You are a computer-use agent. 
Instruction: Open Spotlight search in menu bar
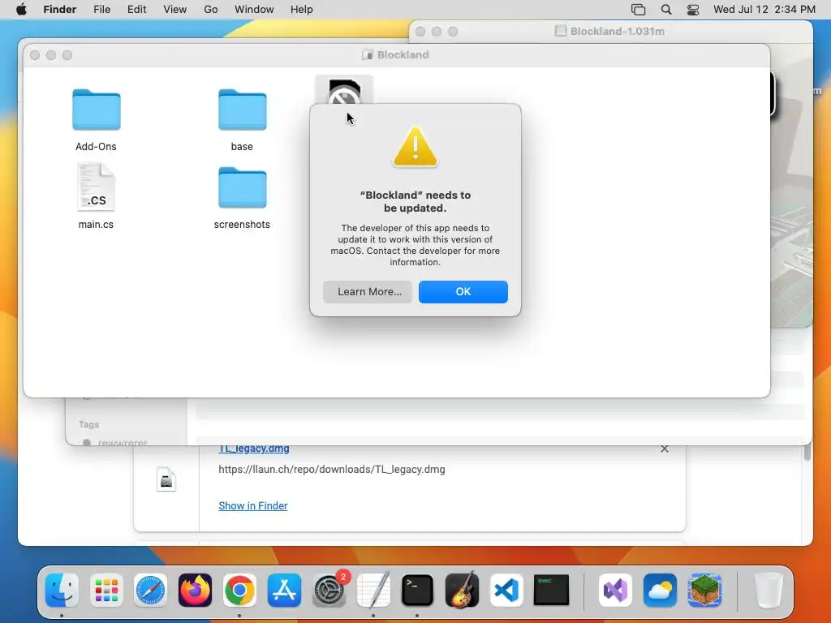[x=666, y=10]
